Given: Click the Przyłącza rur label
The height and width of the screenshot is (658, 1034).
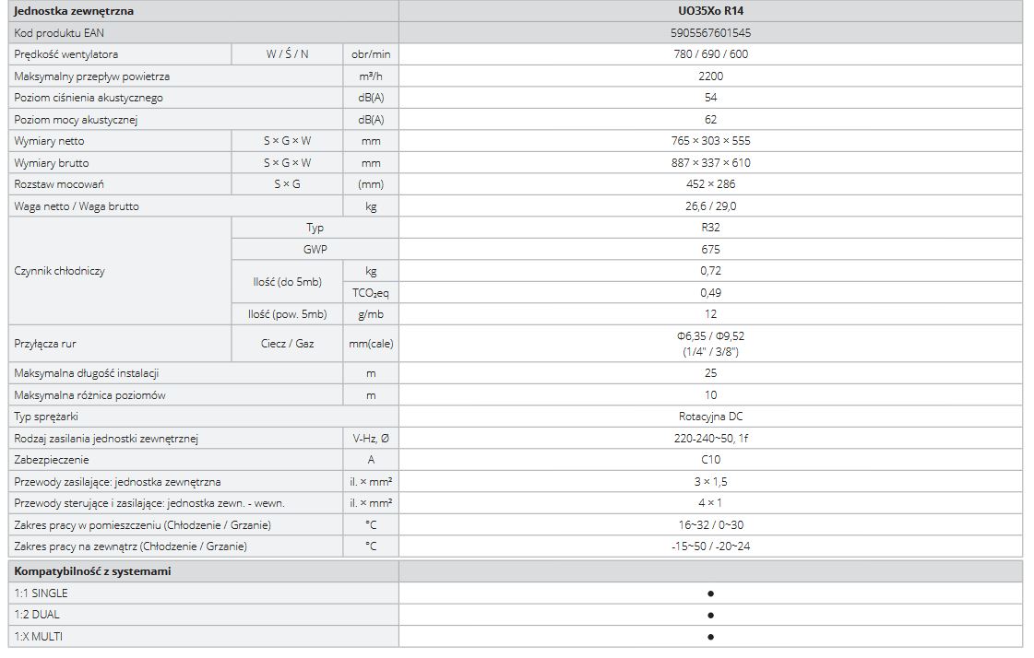Looking at the screenshot, I should 45,344.
